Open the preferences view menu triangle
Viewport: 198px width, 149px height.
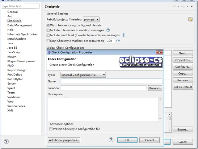[x=192, y=6]
